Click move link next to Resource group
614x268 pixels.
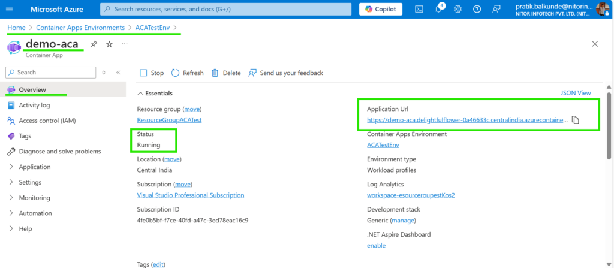tap(192, 109)
